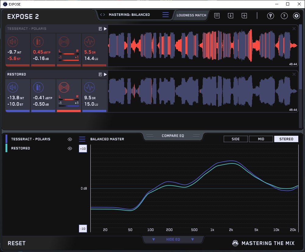The height and width of the screenshot is (252, 305).
Task: Click the add track plus icon
Action: (x=244, y=16)
